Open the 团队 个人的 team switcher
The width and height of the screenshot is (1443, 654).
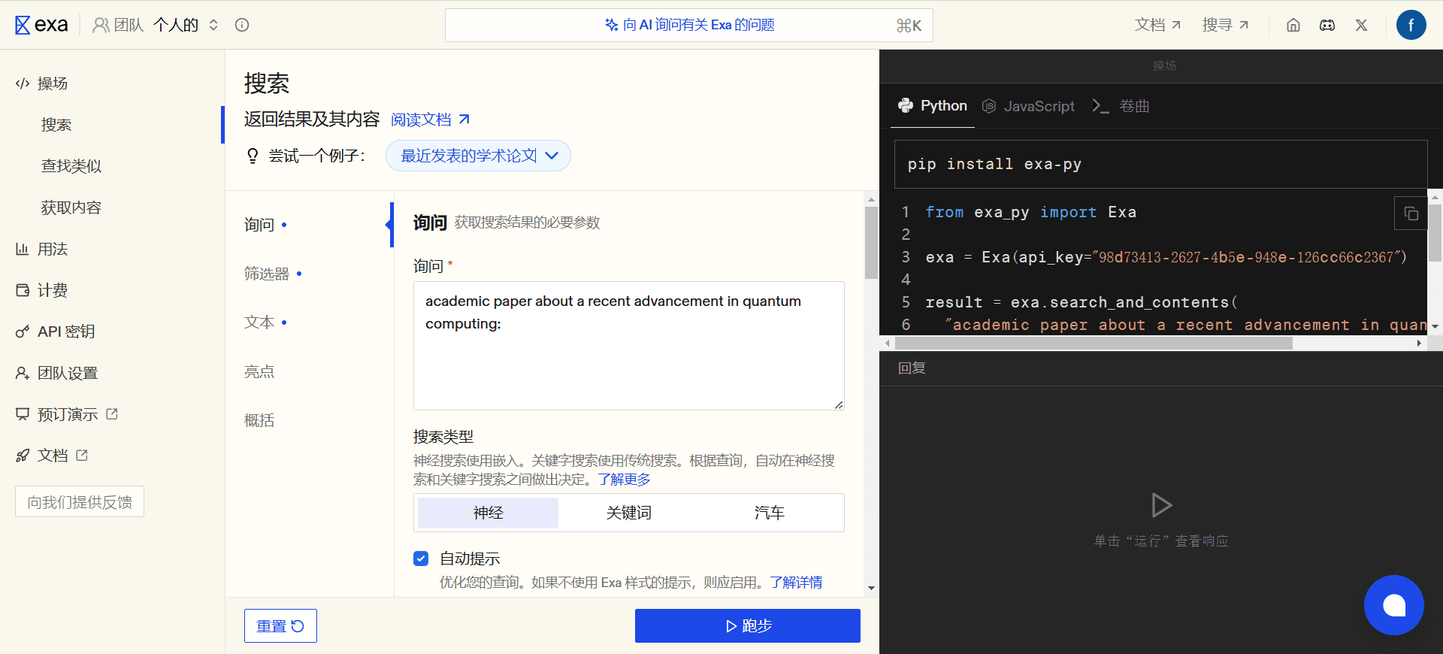click(156, 25)
